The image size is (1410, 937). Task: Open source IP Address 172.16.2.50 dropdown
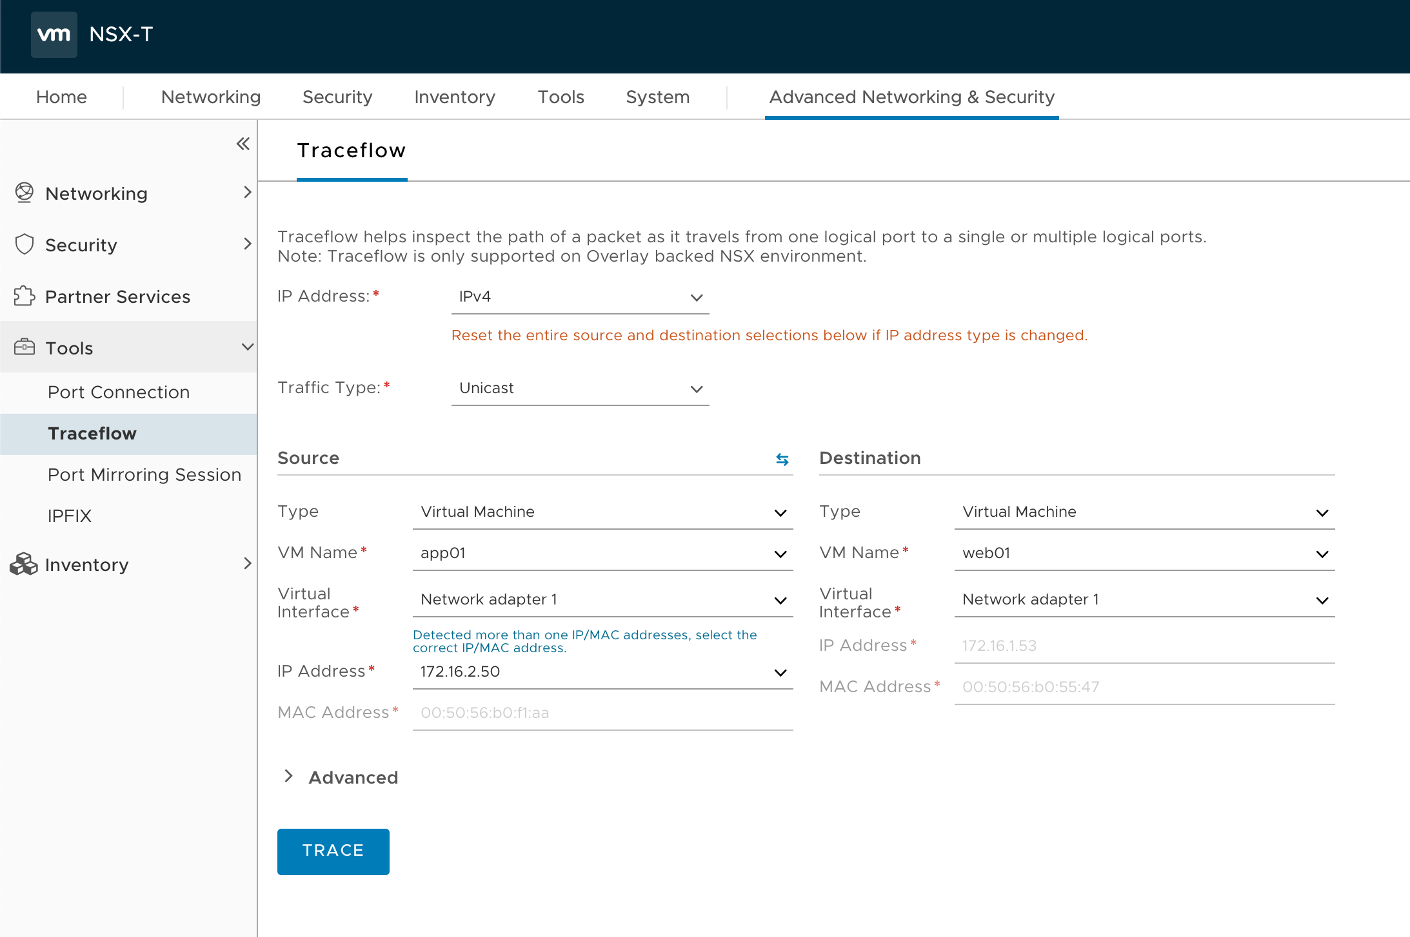click(x=602, y=672)
